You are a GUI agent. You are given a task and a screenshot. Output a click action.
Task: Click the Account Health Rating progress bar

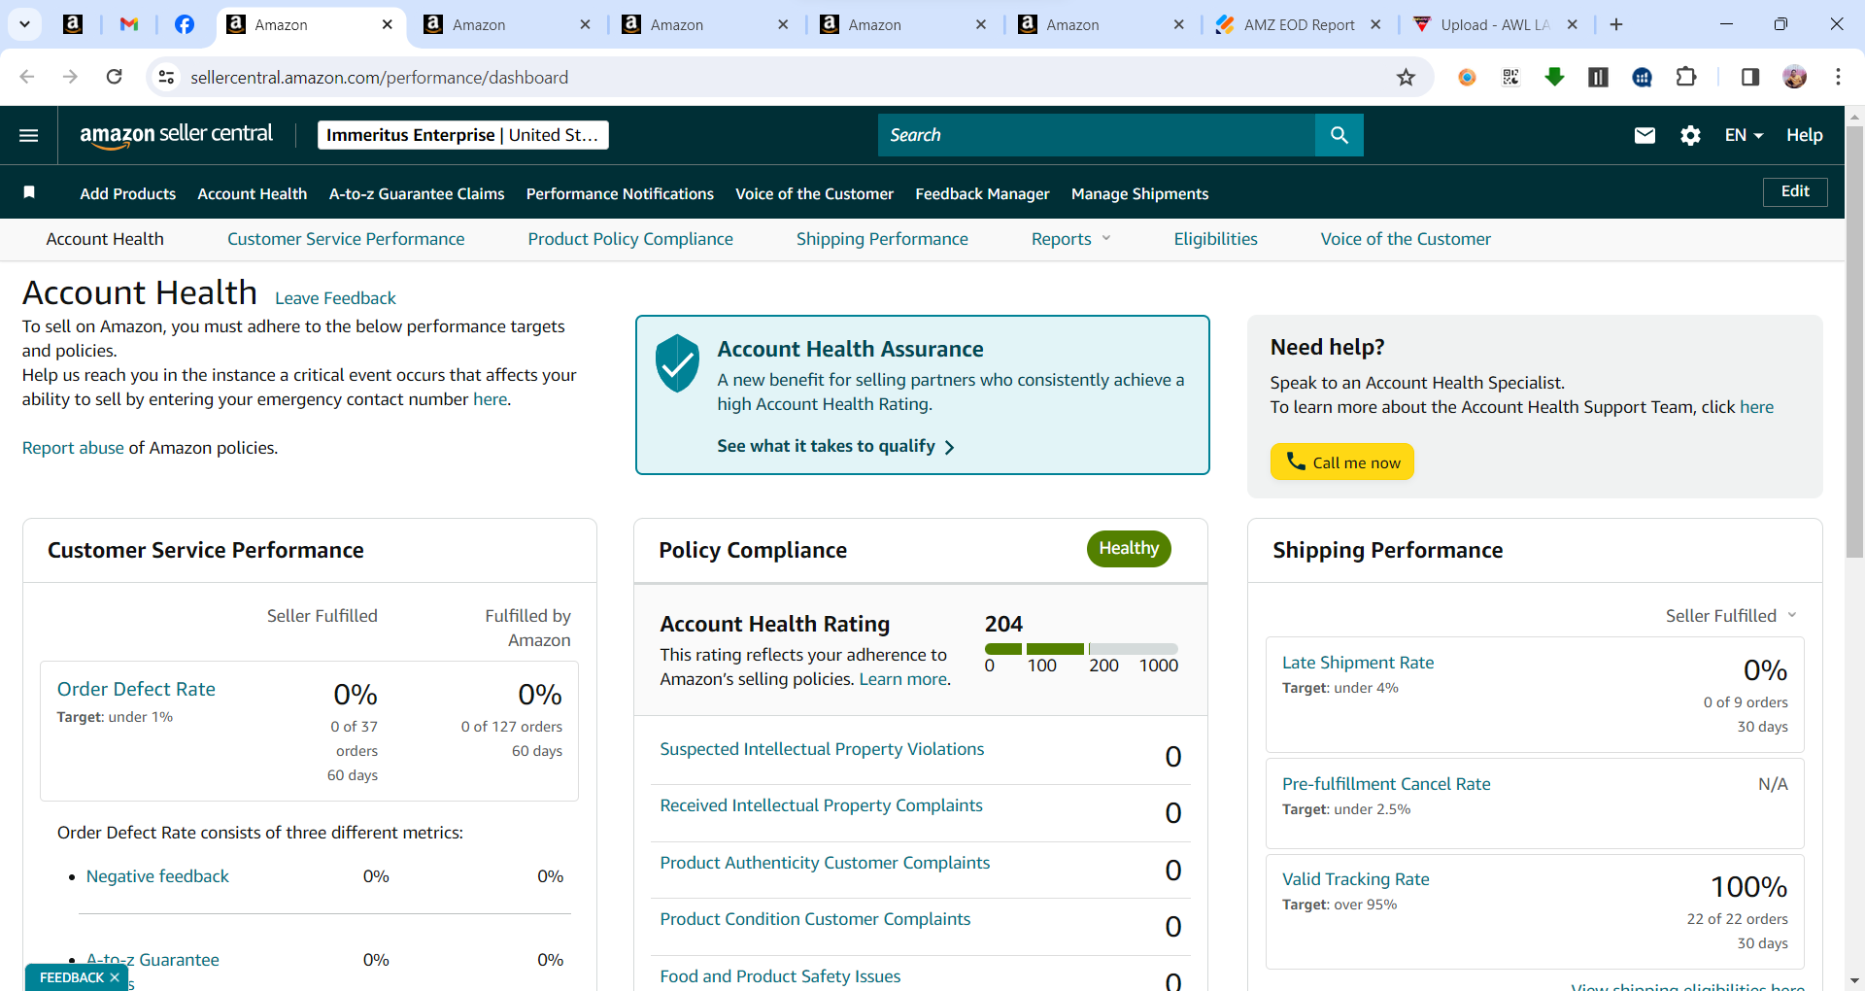[x=1081, y=649]
